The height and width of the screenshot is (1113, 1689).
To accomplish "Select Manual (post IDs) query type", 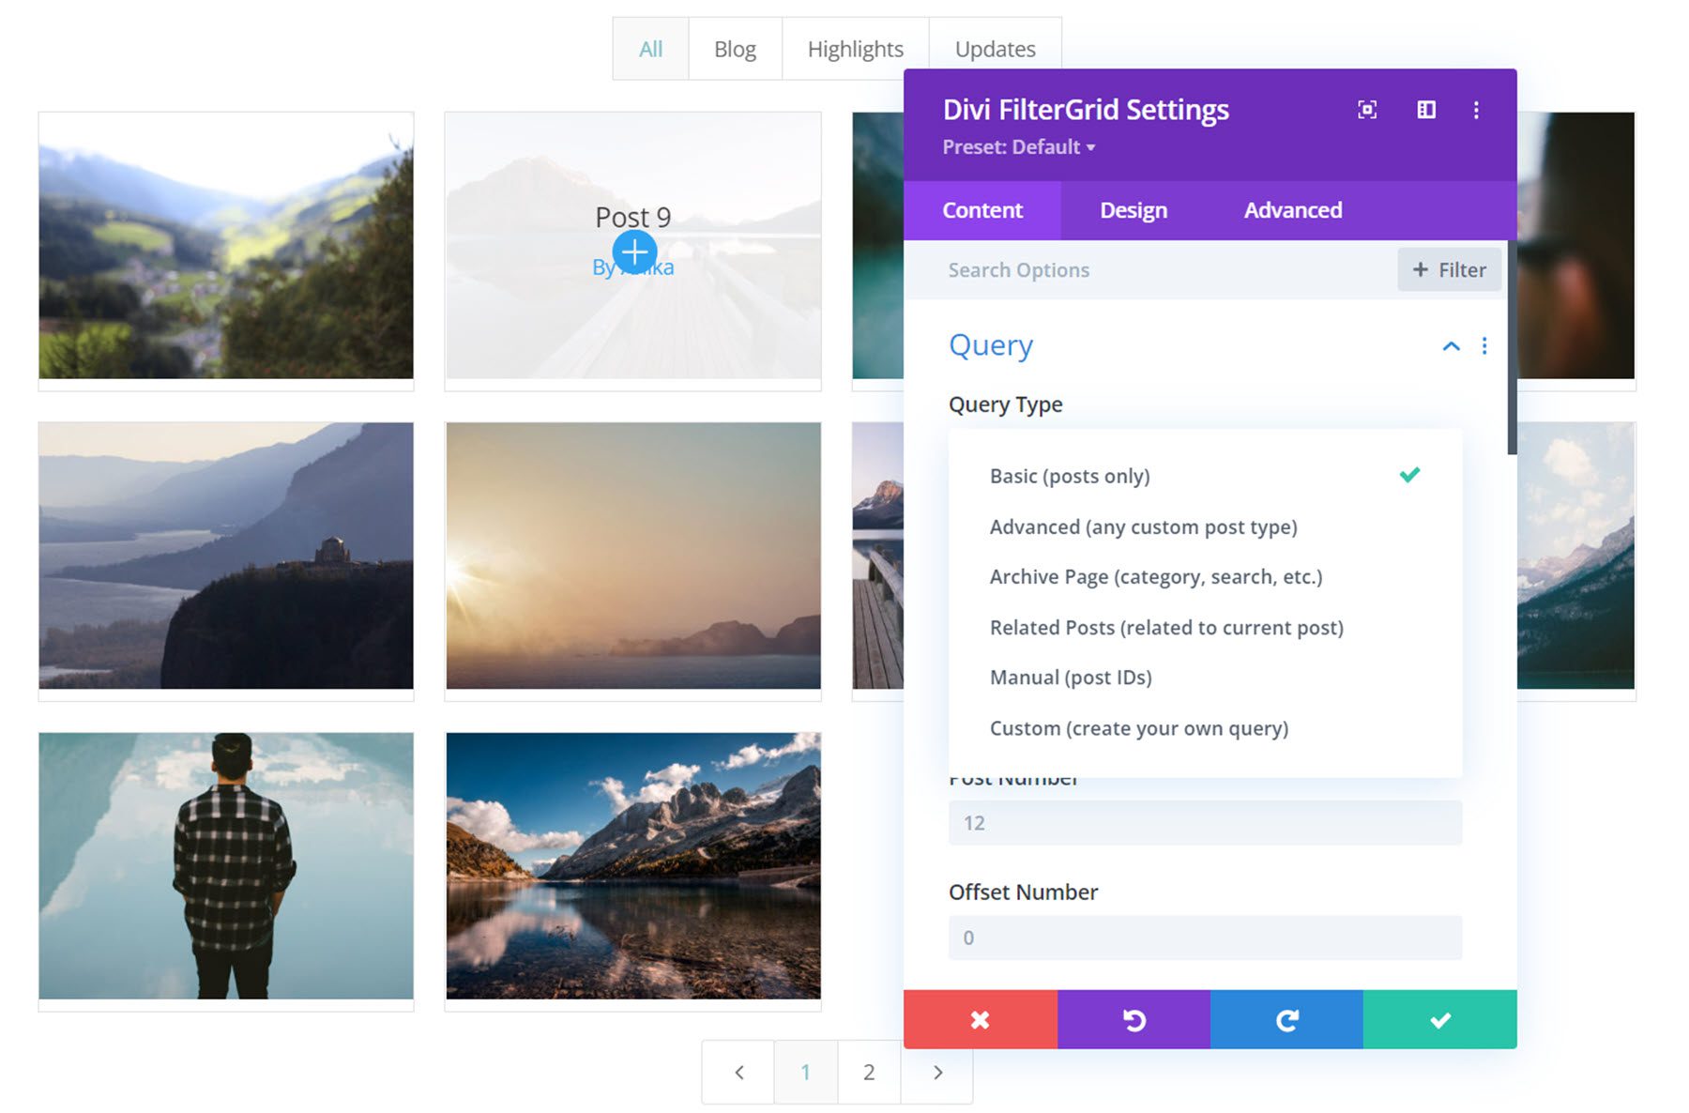I will click(1070, 677).
